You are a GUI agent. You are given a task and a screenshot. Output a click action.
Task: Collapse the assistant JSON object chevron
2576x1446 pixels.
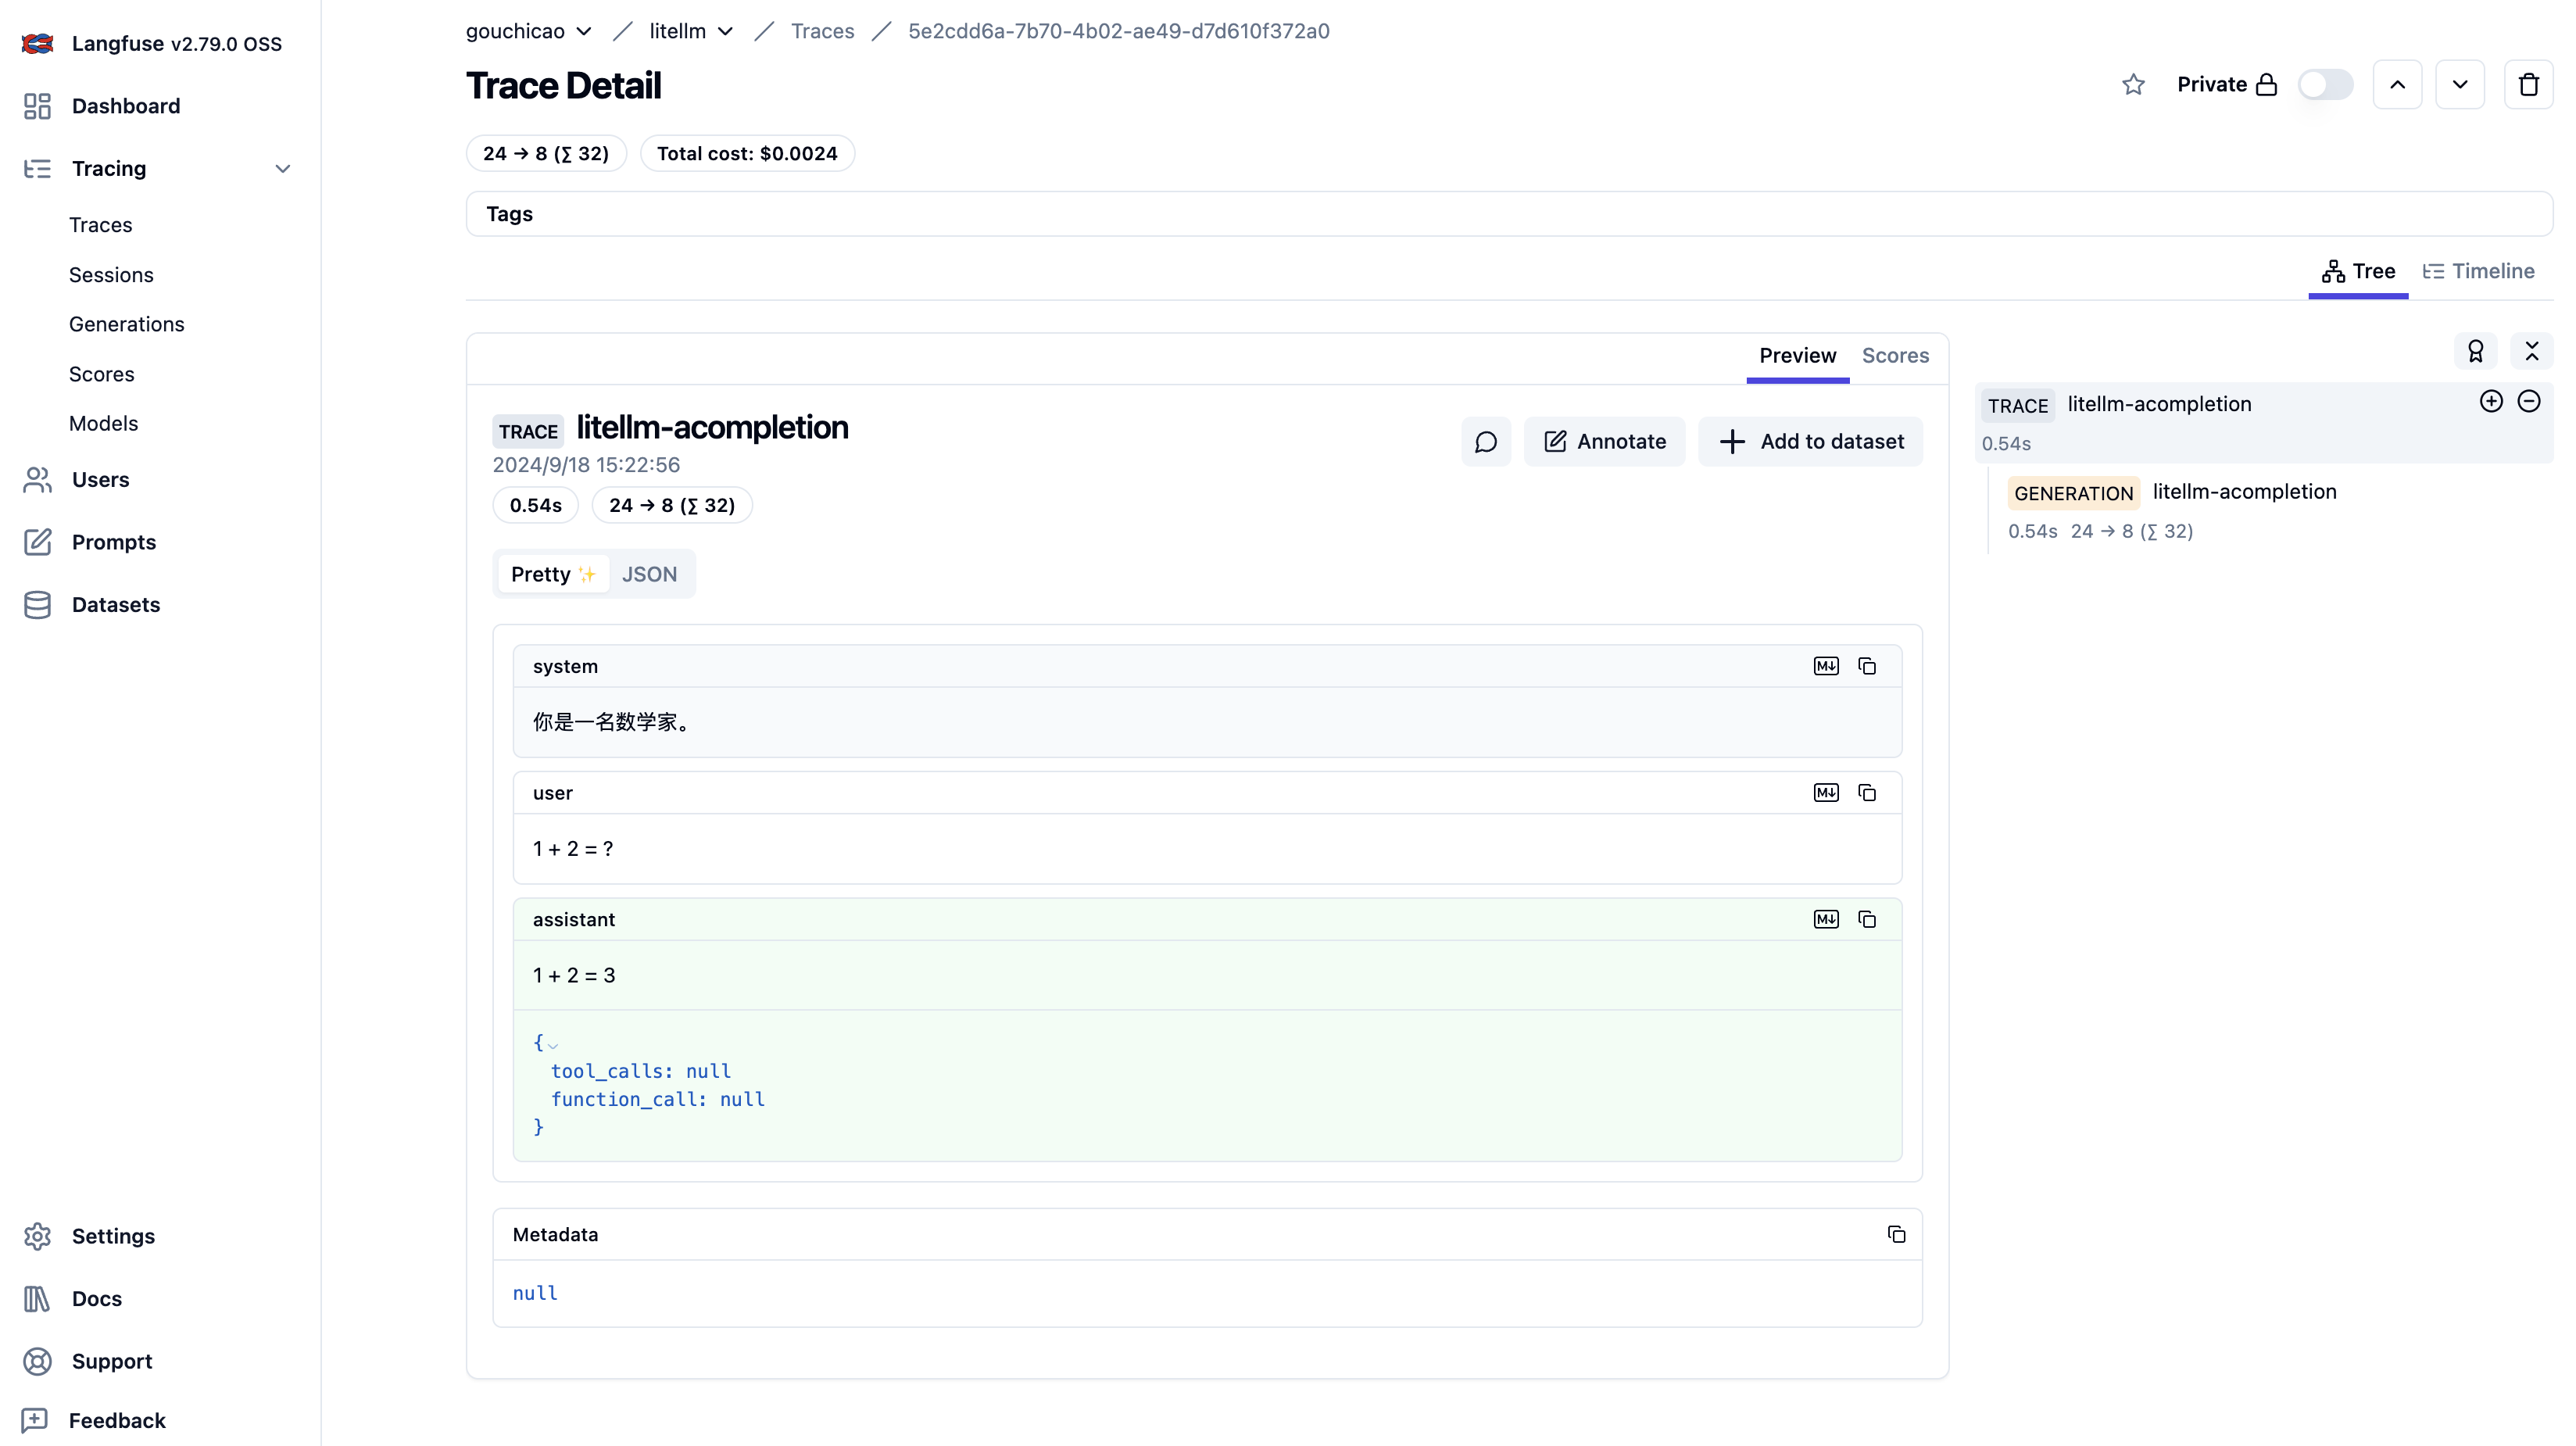[x=552, y=1045]
